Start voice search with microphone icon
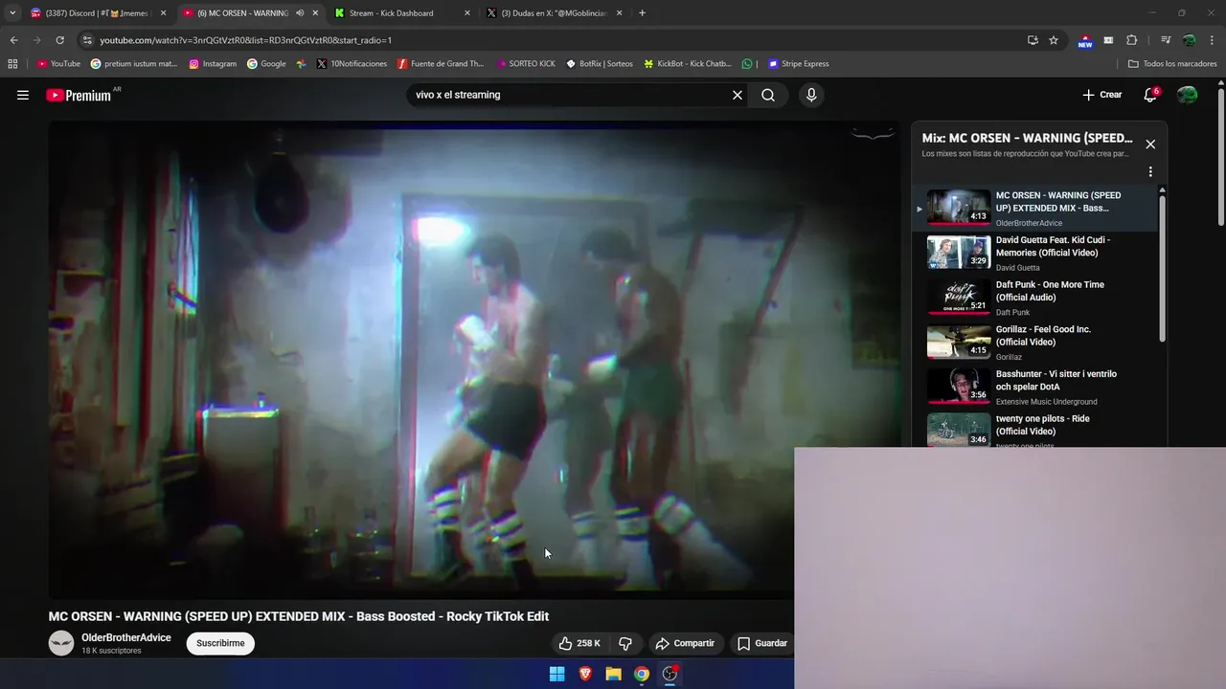 point(811,95)
